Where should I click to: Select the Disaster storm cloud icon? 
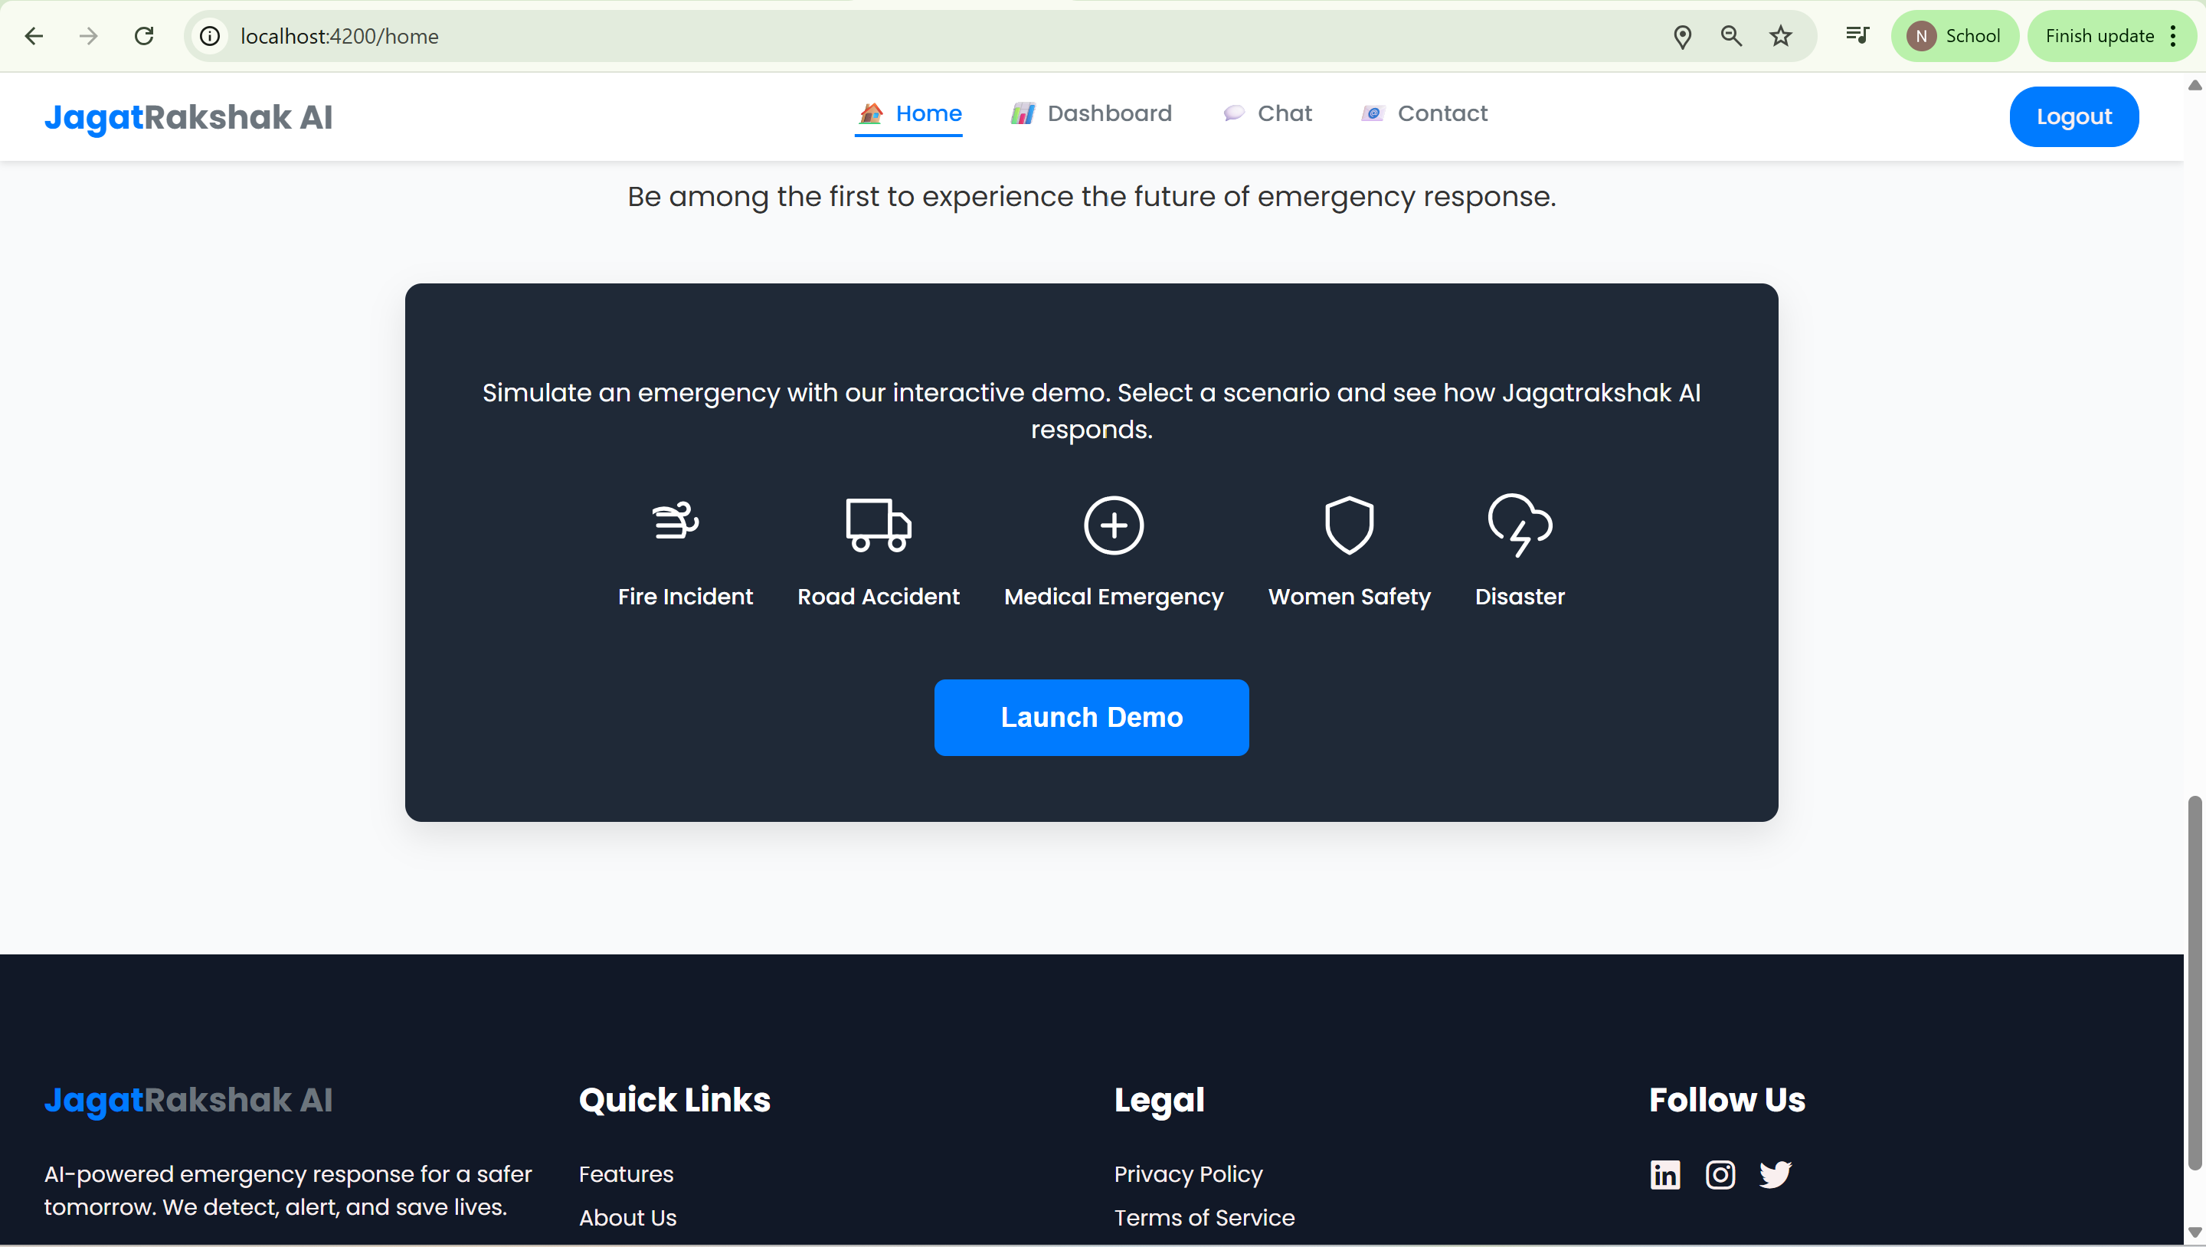click(1519, 524)
